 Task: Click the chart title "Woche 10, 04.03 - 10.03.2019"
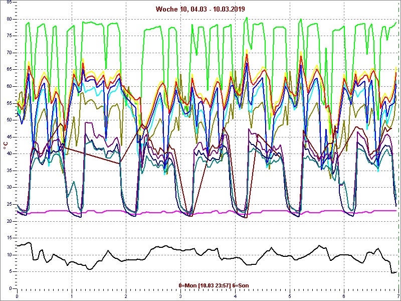tap(200, 9)
